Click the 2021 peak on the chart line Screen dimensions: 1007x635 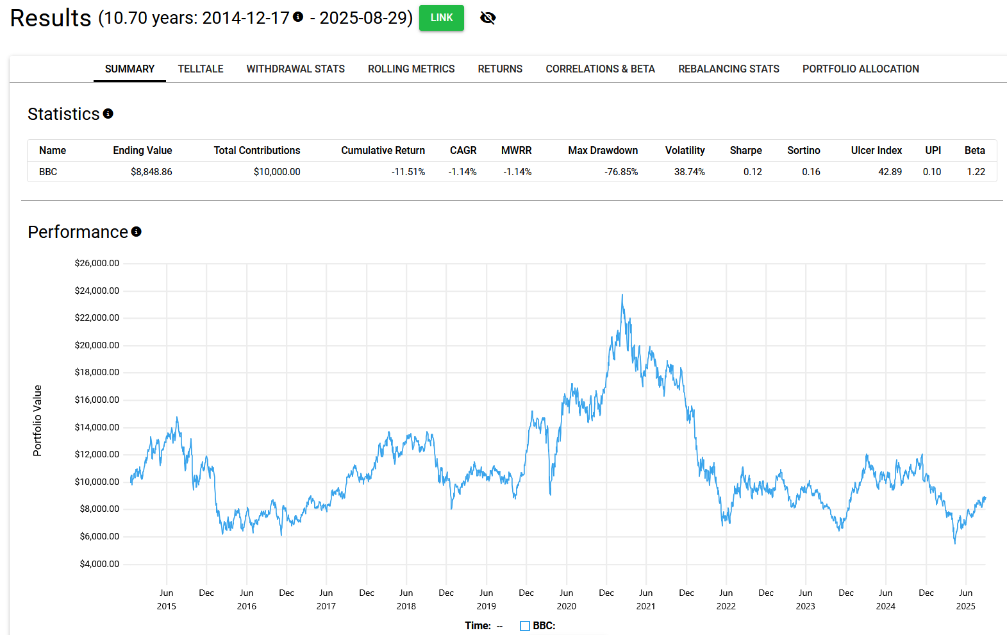pyautogui.click(x=622, y=295)
